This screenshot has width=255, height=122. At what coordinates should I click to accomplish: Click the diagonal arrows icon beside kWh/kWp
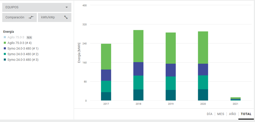click(66, 18)
